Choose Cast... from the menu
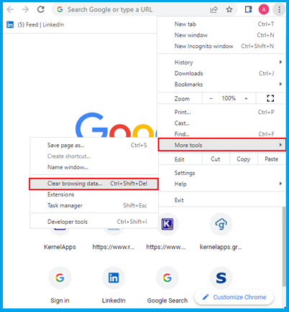 click(x=221, y=123)
